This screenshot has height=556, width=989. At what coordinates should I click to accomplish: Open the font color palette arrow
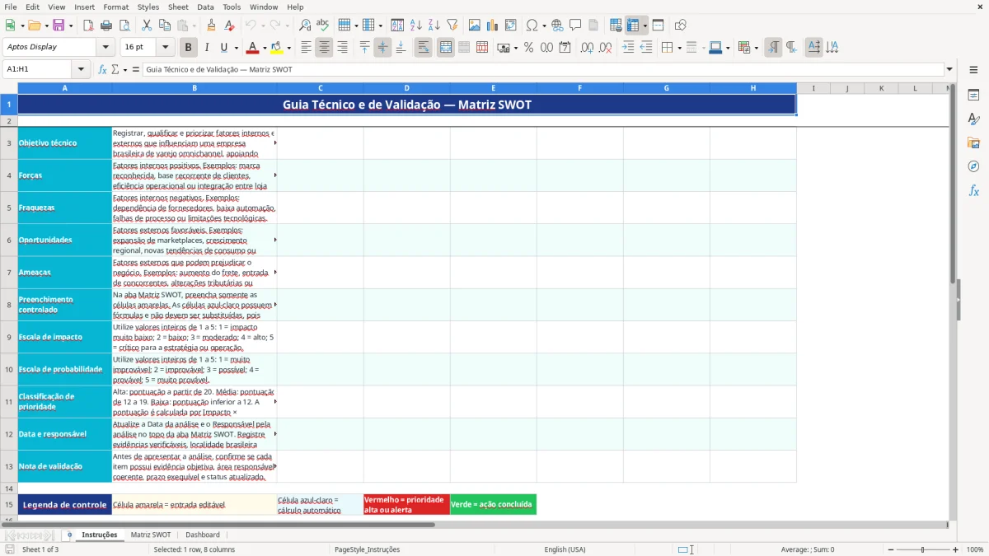tap(265, 47)
